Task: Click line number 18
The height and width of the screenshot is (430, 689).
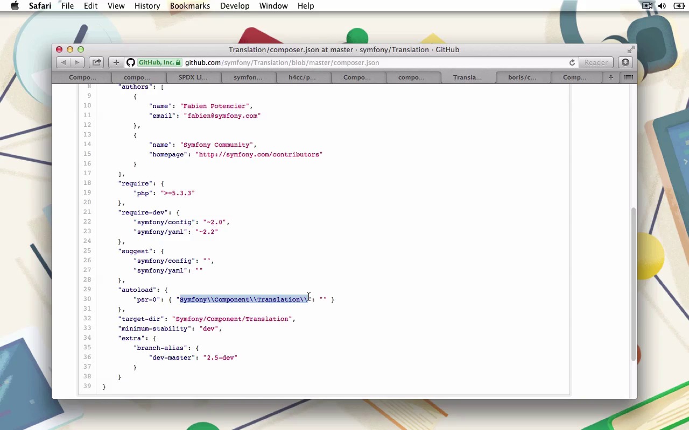Action: (87, 183)
